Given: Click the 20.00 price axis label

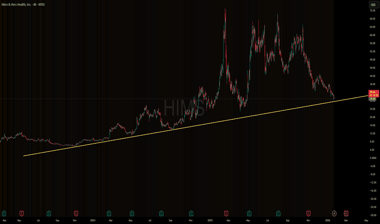Looking at the screenshot, I should tap(373, 117).
